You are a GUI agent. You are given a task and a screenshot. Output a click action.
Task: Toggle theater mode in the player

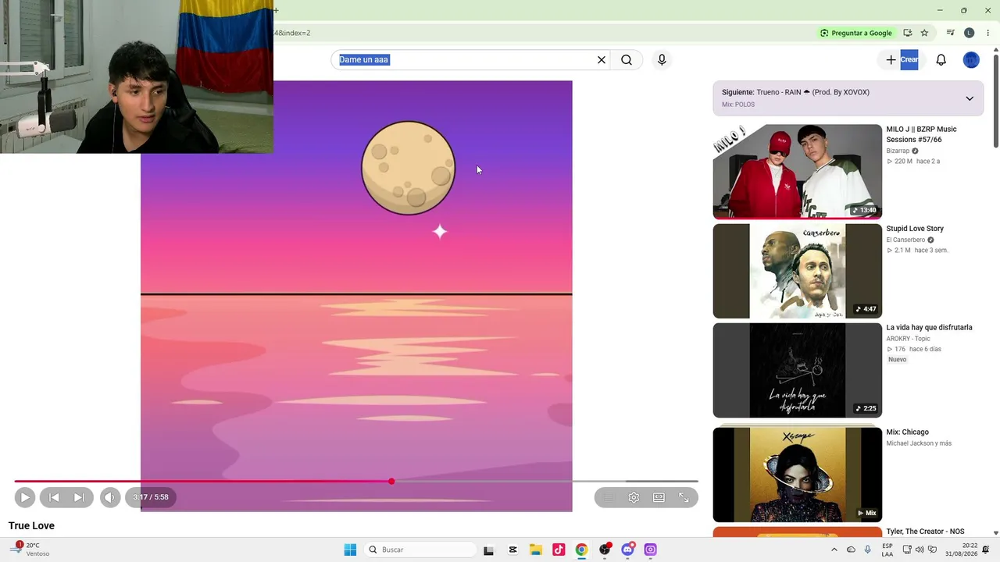point(659,497)
